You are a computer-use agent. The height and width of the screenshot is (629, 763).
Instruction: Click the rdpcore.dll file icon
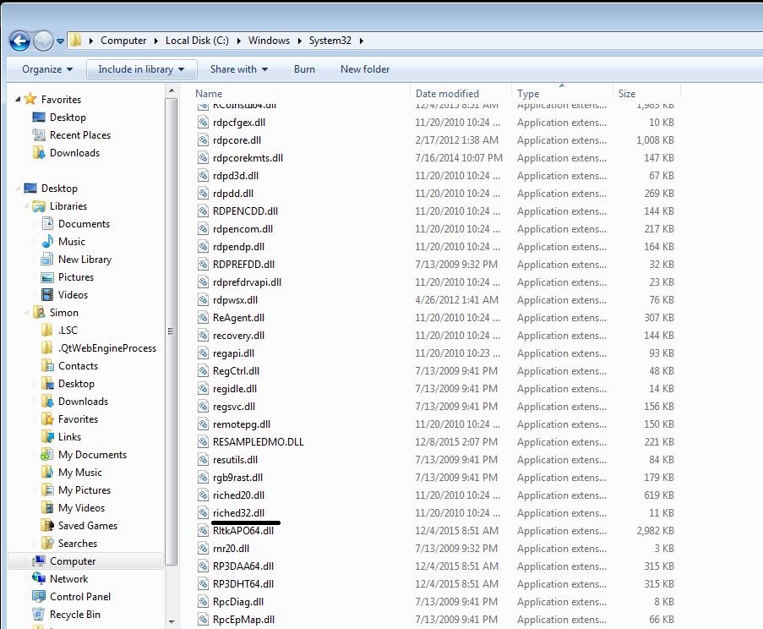click(204, 140)
